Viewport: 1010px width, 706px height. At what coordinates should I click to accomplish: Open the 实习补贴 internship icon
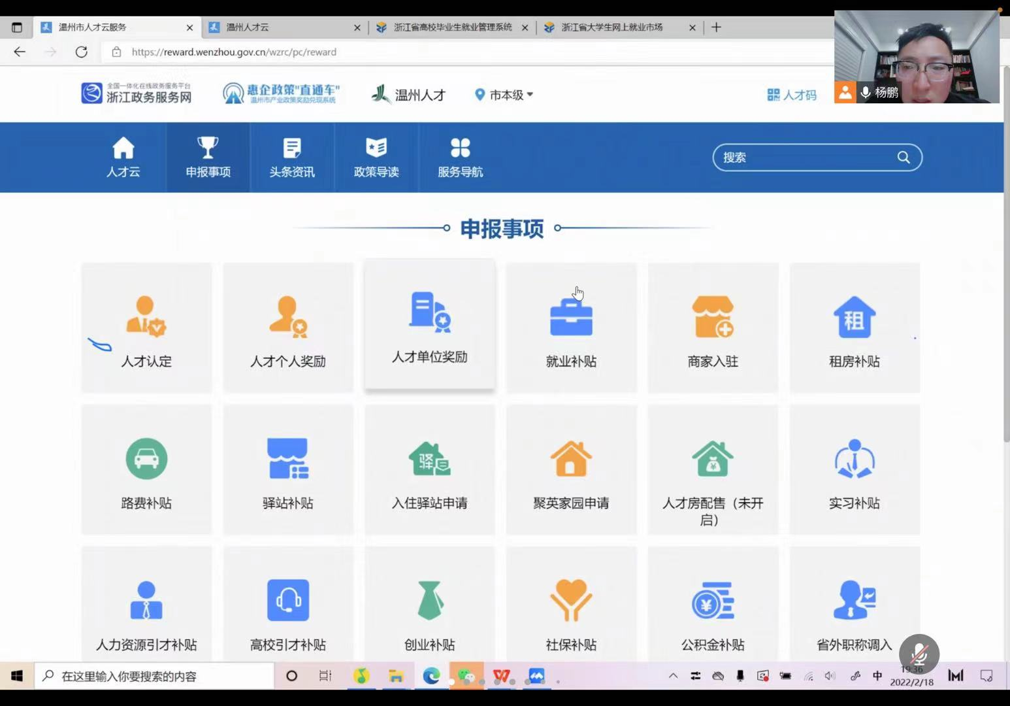pyautogui.click(x=854, y=459)
